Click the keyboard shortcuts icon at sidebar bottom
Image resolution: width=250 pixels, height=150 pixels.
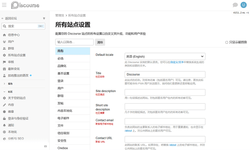(45, 146)
